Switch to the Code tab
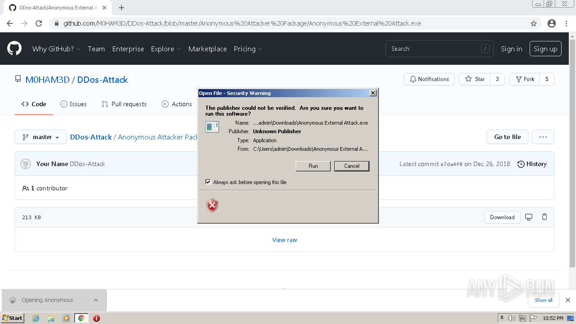Image resolution: width=576 pixels, height=324 pixels. coord(34,104)
